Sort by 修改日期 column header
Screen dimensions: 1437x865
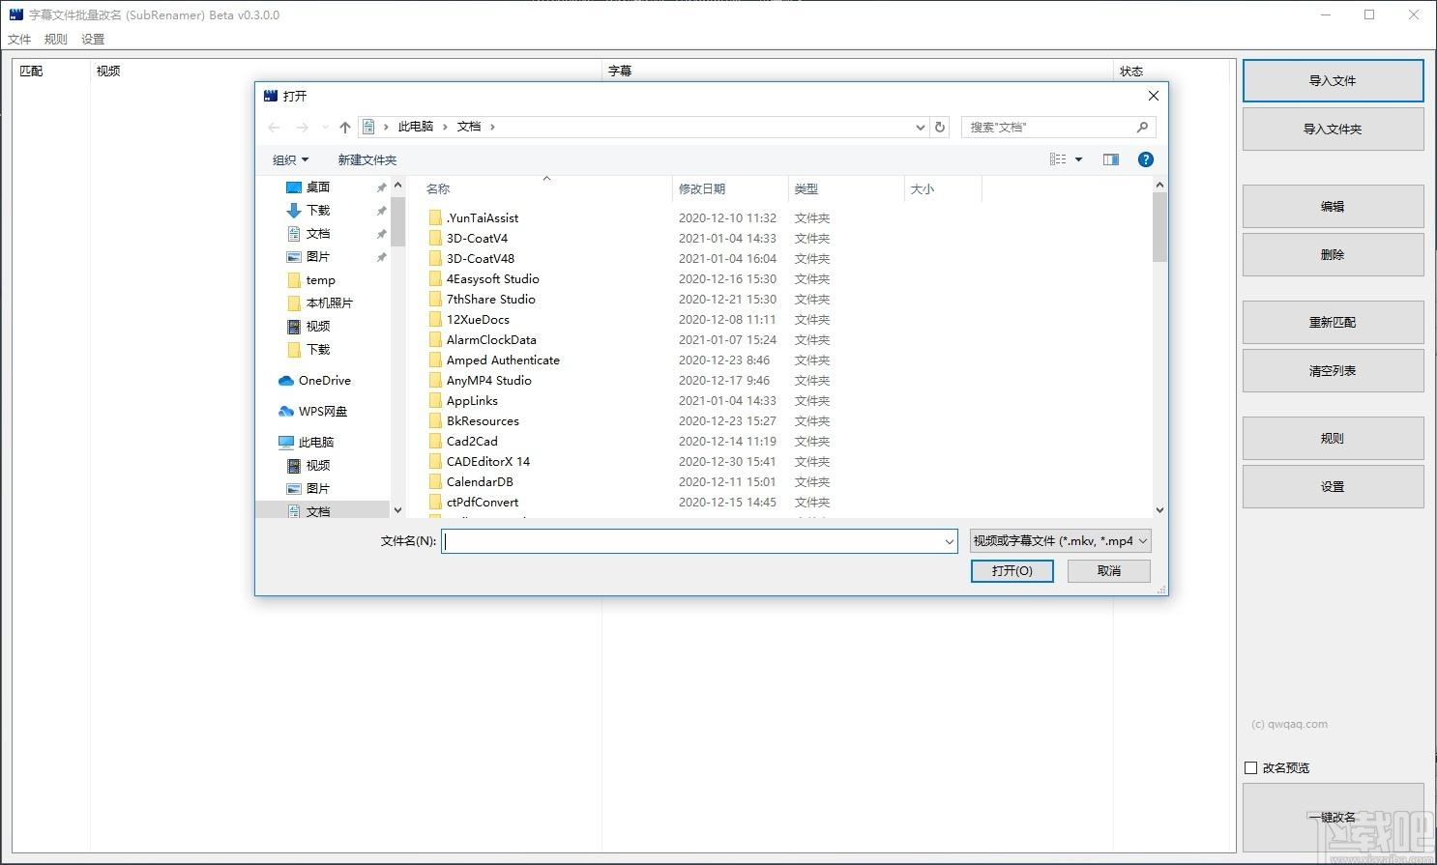coord(730,188)
